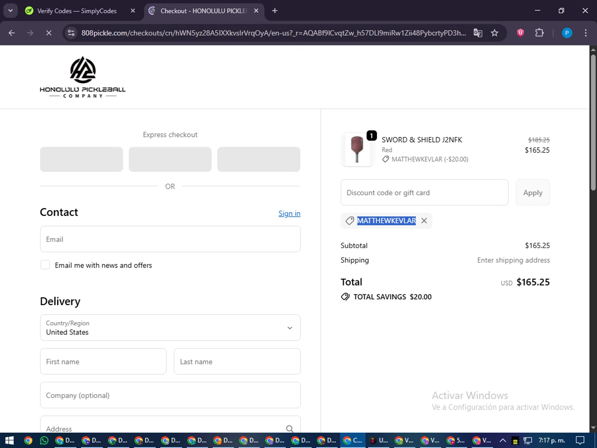Click the Enter shipping address text
Screen dimensions: 597x448
pos(513,260)
